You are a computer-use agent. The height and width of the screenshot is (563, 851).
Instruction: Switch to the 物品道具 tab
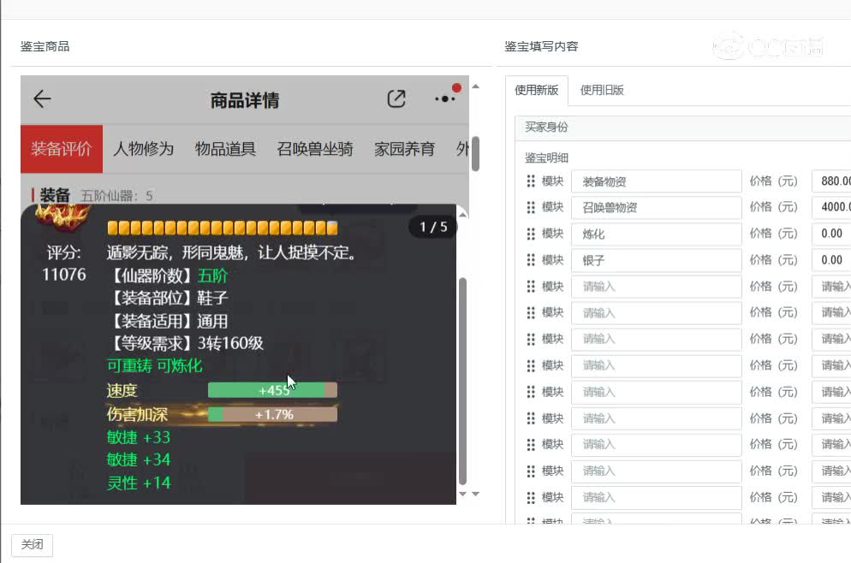(223, 148)
